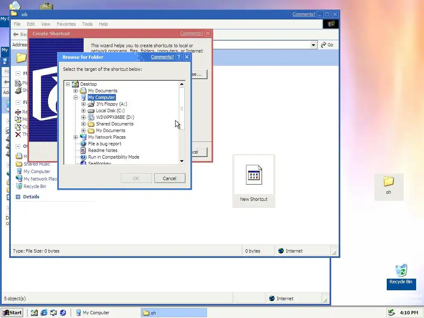Click the help question mark button
Image resolution: width=424 pixels, height=318 pixels.
tap(178, 57)
